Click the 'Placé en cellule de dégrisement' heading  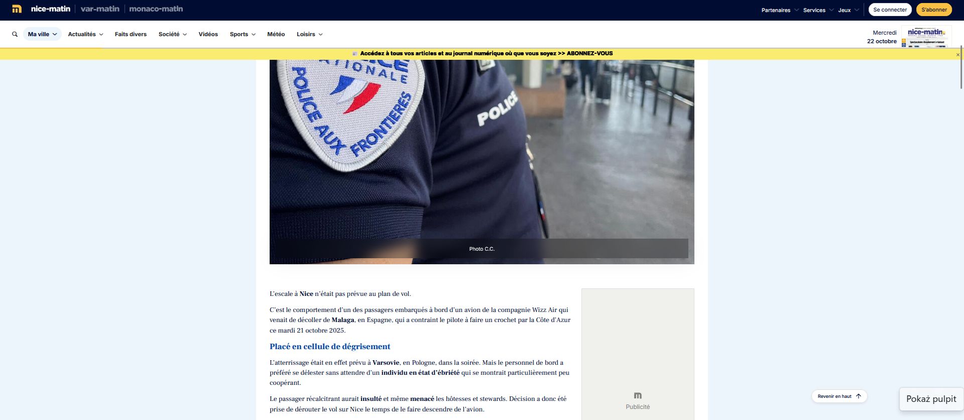[330, 347]
